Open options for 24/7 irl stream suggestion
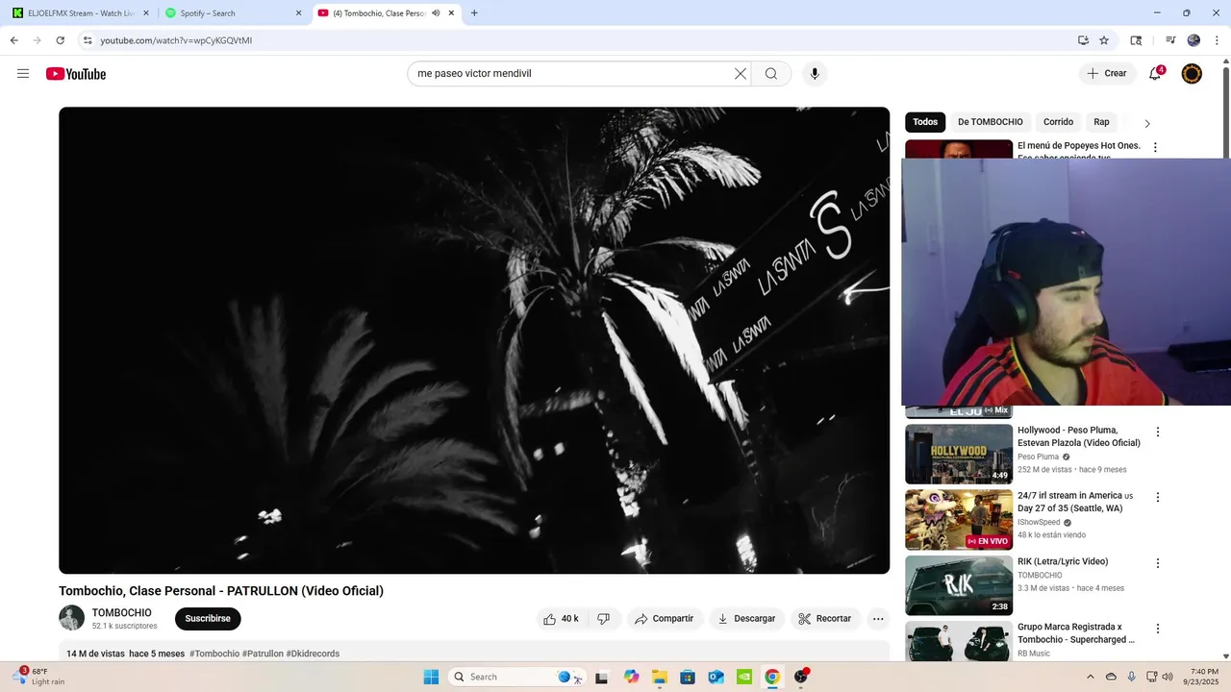 tap(1158, 498)
